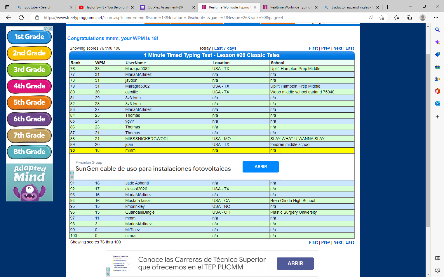The width and height of the screenshot is (444, 277).
Task: Open the 4th Grade button
Action: (x=29, y=86)
